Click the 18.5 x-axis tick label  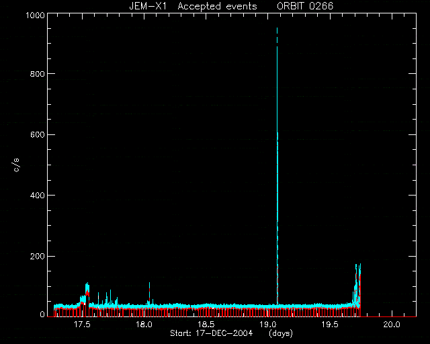coord(206,325)
